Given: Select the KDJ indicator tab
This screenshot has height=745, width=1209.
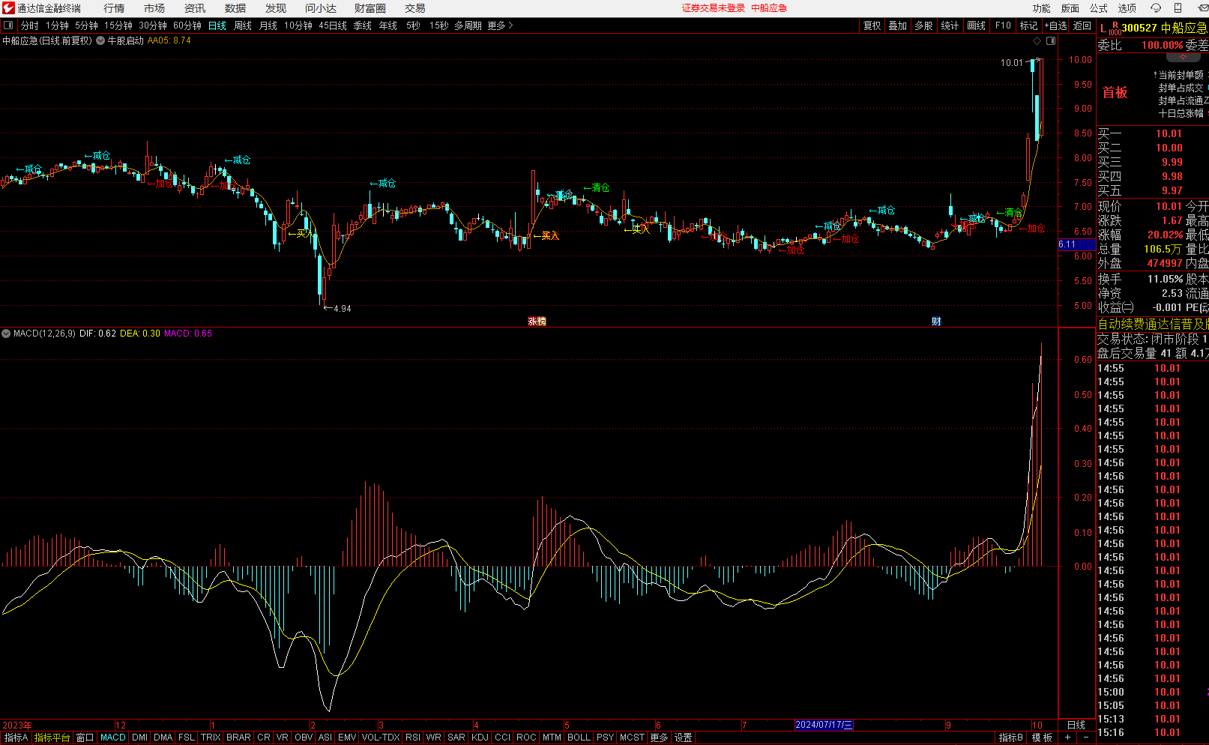Looking at the screenshot, I should click(x=480, y=738).
